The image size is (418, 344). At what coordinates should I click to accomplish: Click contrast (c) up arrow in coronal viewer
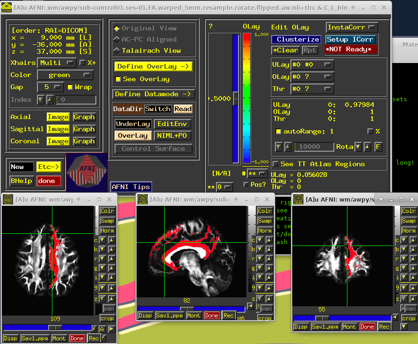pos(413,240)
